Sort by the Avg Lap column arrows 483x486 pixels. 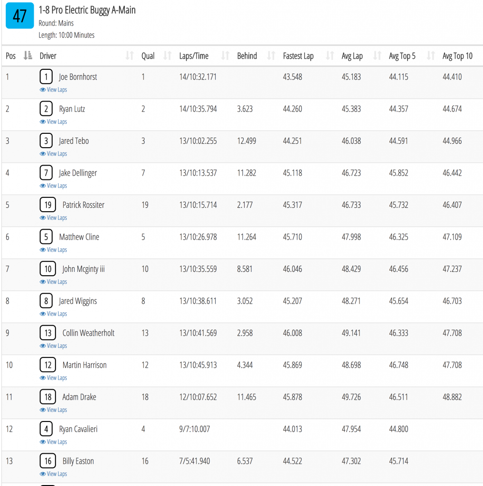pos(377,56)
